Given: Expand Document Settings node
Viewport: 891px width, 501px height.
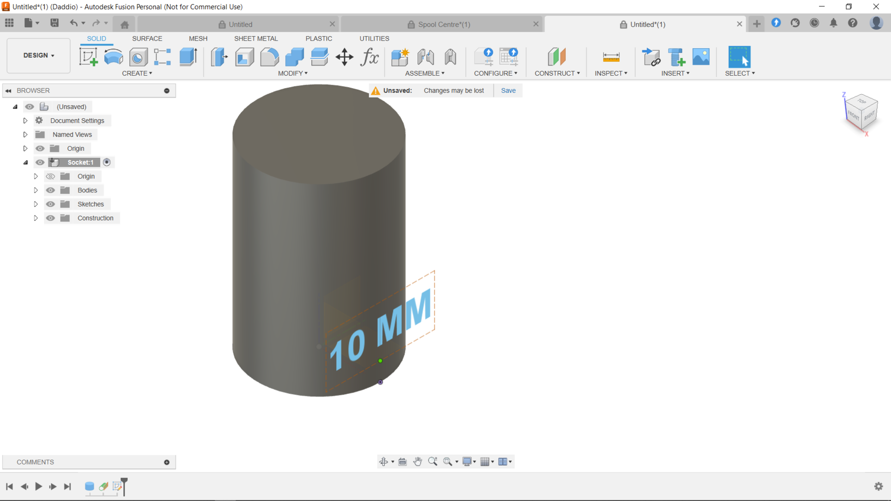Looking at the screenshot, I should click(25, 121).
